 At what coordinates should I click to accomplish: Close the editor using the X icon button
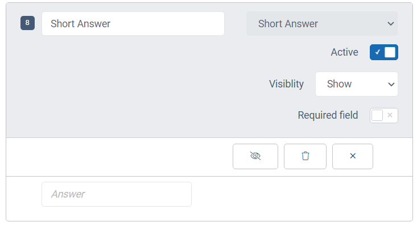(x=353, y=156)
